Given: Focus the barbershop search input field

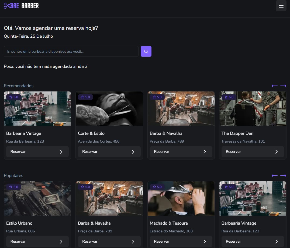Looking at the screenshot, I should (71, 51).
